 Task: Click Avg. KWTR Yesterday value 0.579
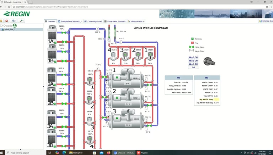(x=216, y=103)
